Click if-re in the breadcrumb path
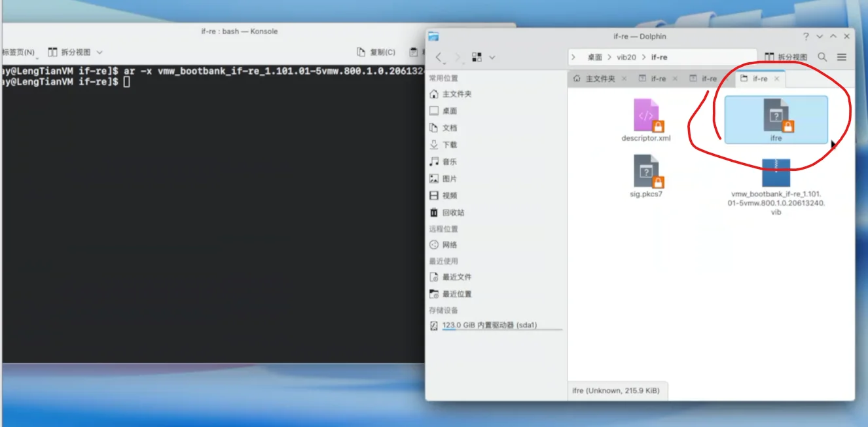The image size is (868, 427). tap(659, 58)
